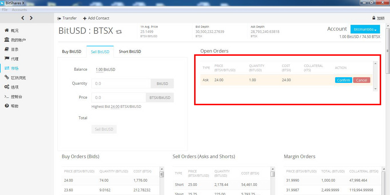Lock the wallet with 加锁
The image size is (390, 195).
(378, 18)
